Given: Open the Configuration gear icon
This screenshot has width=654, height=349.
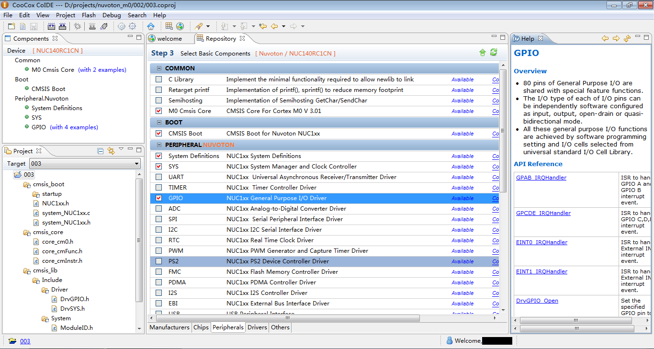Looking at the screenshot, I should [132, 26].
